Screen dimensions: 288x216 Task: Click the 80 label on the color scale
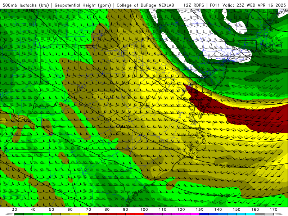tap(107, 210)
